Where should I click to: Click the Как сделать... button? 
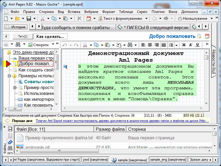[x=50, y=36]
